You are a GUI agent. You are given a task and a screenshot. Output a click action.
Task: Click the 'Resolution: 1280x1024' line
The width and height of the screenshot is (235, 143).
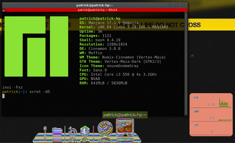103,44
